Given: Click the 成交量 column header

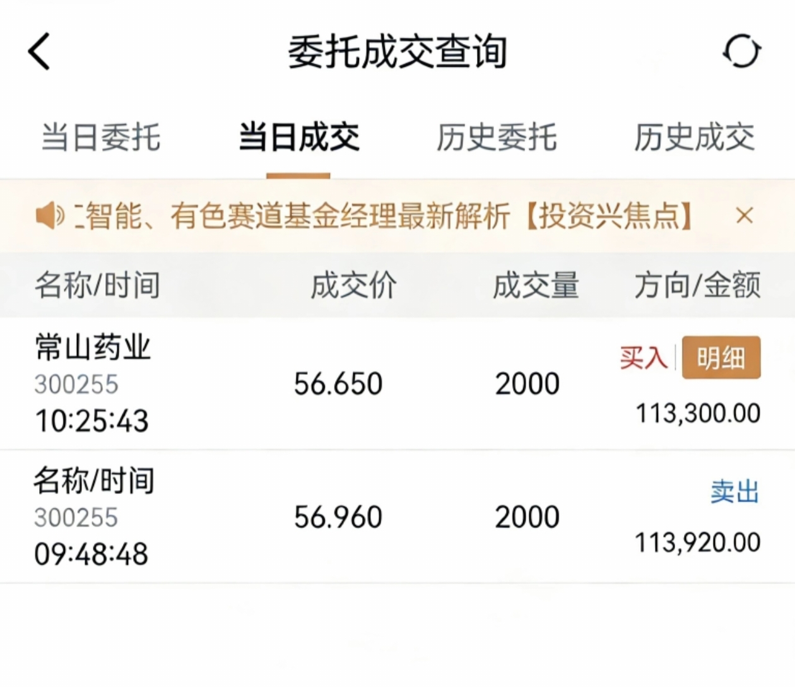Looking at the screenshot, I should pyautogui.click(x=535, y=285).
